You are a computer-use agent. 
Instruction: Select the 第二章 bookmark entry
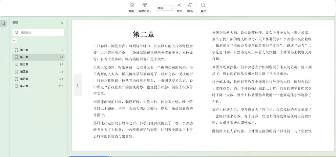[x=24, y=57]
